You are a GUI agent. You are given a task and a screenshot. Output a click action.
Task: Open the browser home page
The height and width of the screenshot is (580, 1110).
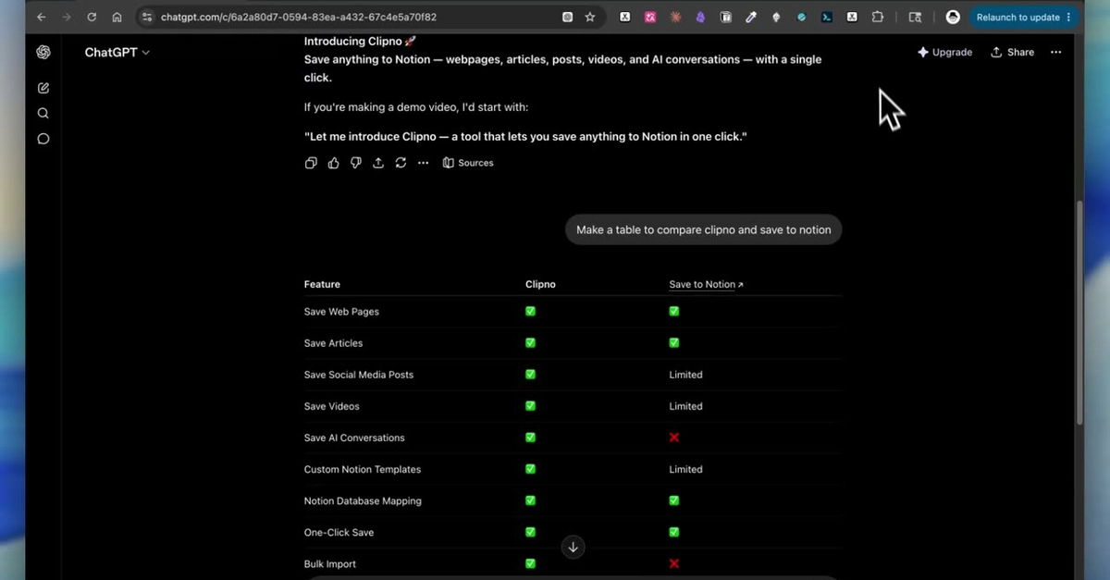click(x=117, y=17)
